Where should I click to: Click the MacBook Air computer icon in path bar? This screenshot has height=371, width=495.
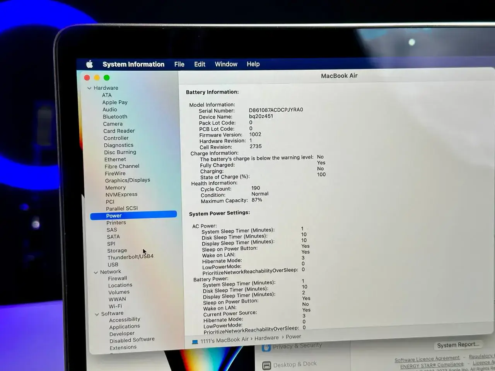[x=195, y=342]
